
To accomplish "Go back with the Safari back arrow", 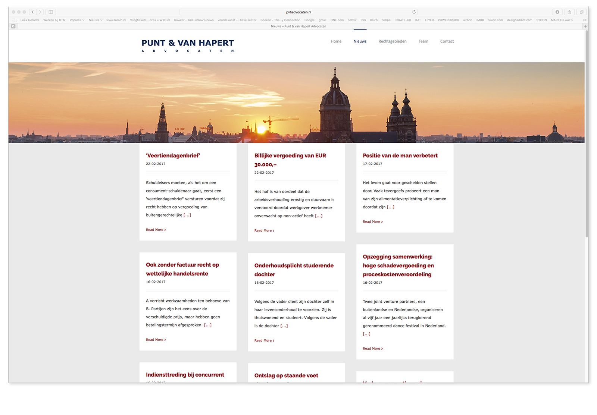I will pyautogui.click(x=33, y=12).
